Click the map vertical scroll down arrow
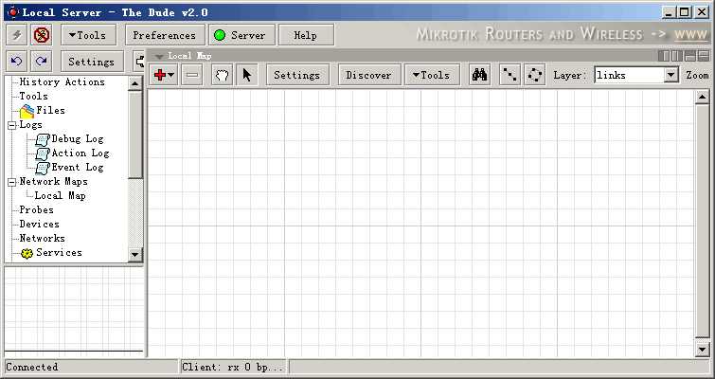 click(x=703, y=350)
